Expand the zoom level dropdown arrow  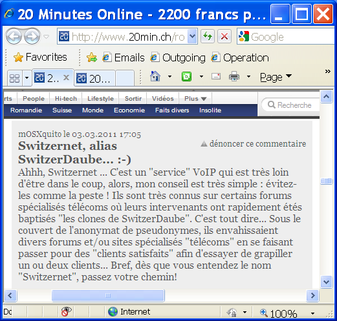[x=312, y=313]
